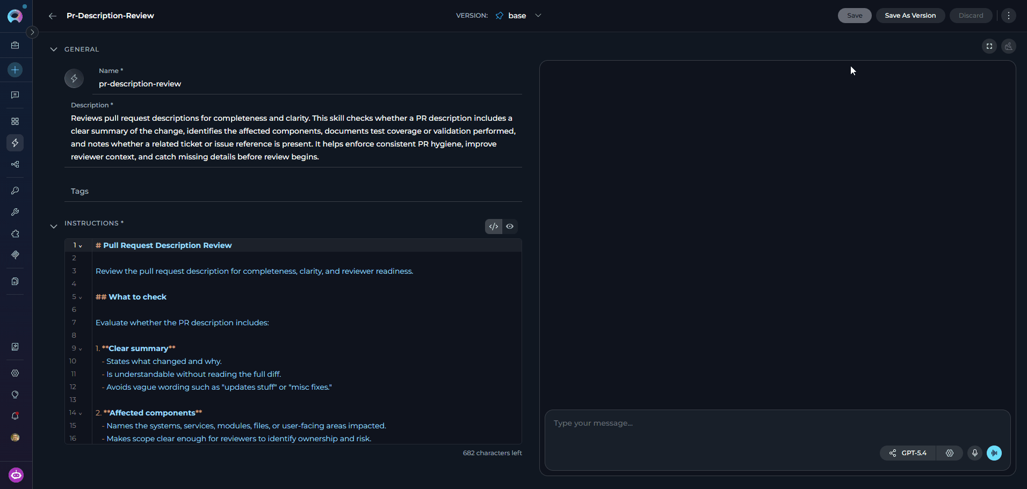
Task: Click the plus create button in the sidebar
Action: 15,70
